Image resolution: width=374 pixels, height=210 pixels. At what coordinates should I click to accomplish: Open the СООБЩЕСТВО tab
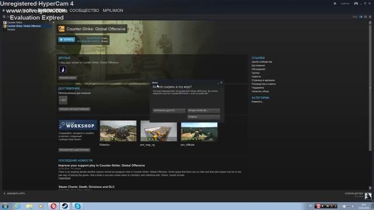[x=84, y=10]
